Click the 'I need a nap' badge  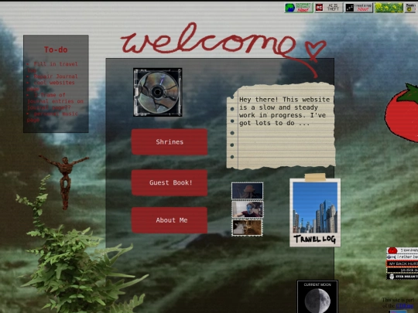pyautogui.click(x=358, y=8)
